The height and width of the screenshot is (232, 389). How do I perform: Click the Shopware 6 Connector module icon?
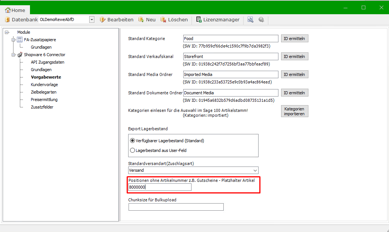coord(20,55)
